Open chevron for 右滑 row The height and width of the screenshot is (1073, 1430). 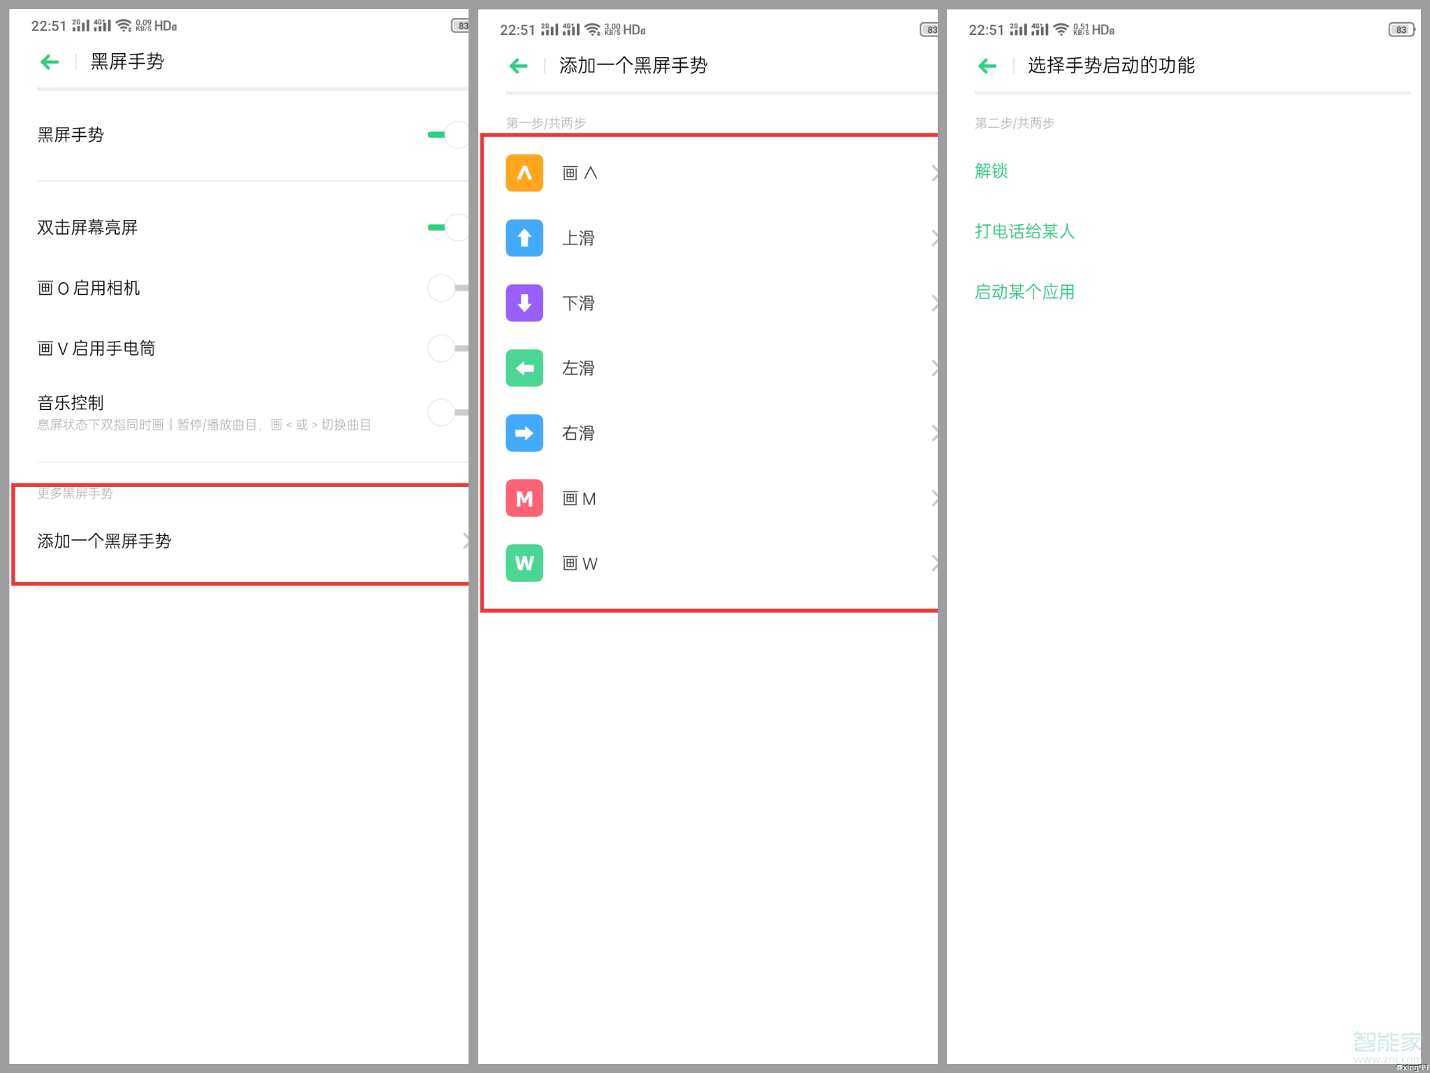[934, 433]
